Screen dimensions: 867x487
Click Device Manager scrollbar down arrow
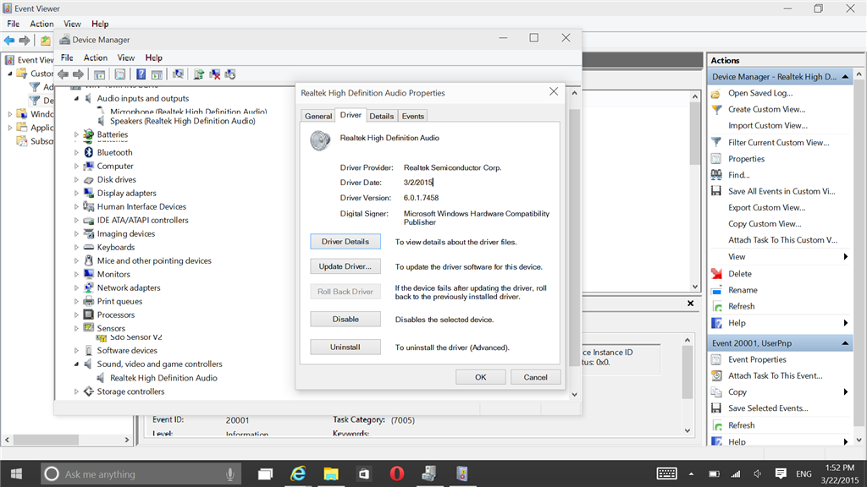pos(574,394)
